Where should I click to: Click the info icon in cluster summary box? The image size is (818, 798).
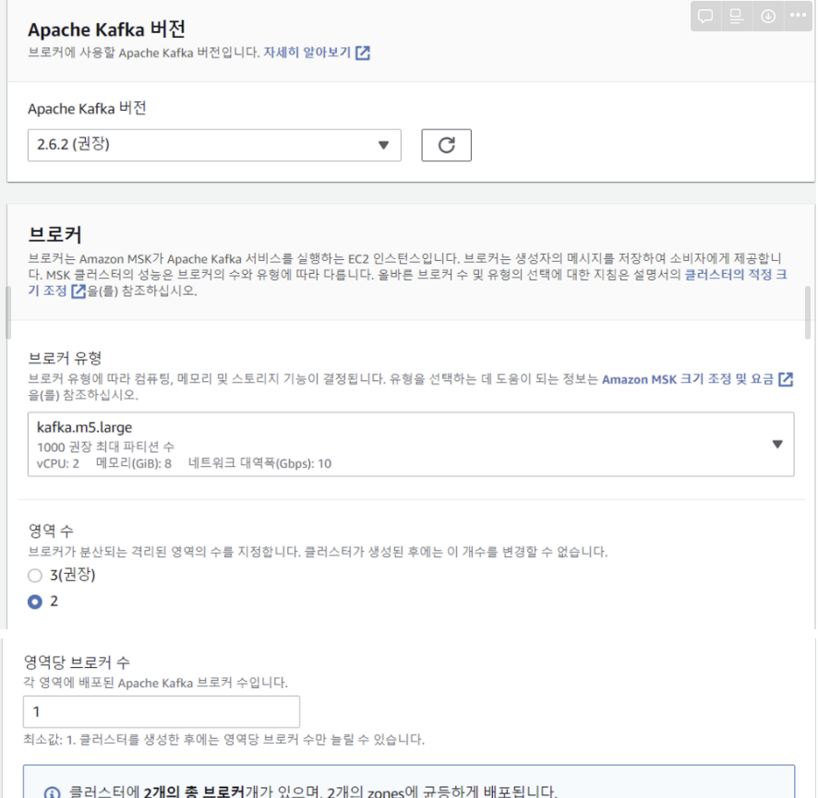pos(52,792)
